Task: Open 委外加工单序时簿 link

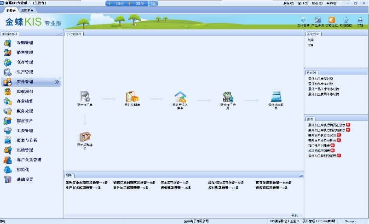Action: coord(321,79)
